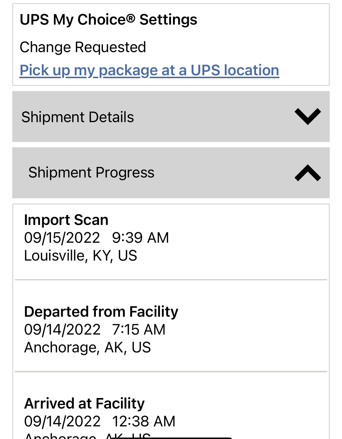Select the Departed from Facility title
Image resolution: width=342 pixels, height=439 pixels.
pos(101,312)
